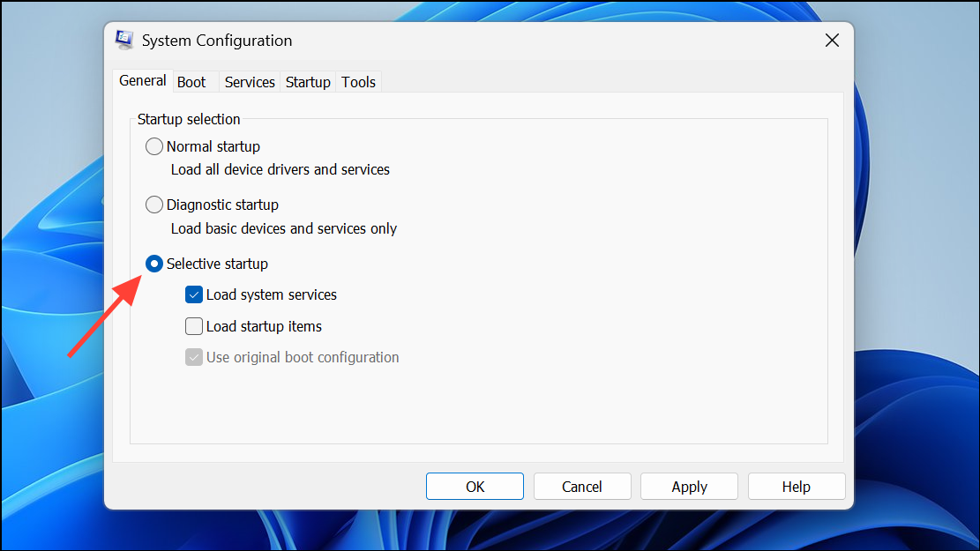Switch to the General tab
Screen dimensions: 980x551
(143, 81)
